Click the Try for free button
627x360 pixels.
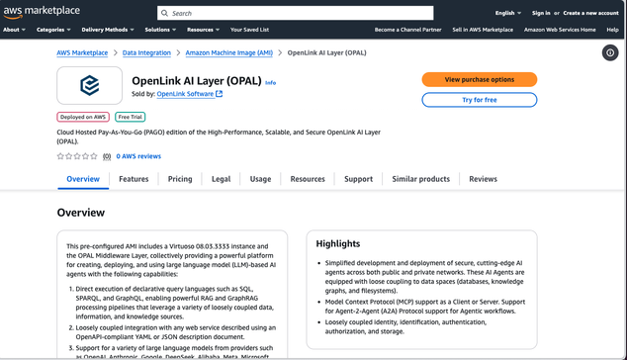480,100
